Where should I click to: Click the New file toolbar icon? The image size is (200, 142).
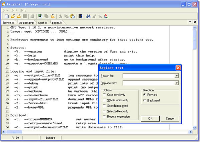click(6, 16)
